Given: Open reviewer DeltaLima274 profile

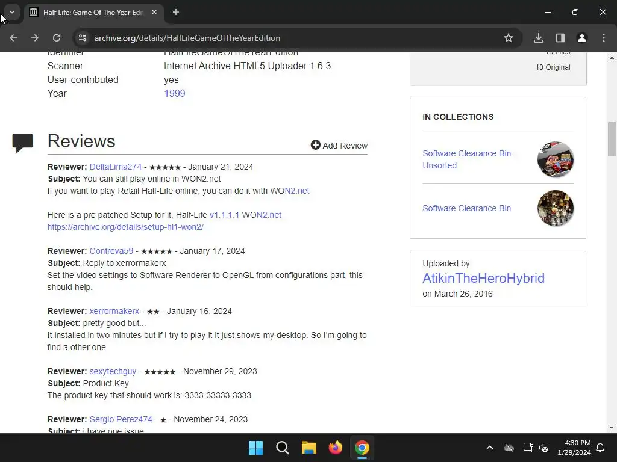Looking at the screenshot, I should pyautogui.click(x=115, y=167).
